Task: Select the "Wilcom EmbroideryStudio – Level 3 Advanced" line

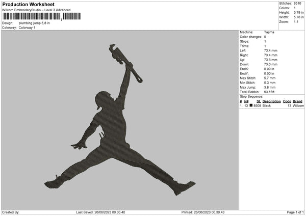Action: tap(36, 10)
